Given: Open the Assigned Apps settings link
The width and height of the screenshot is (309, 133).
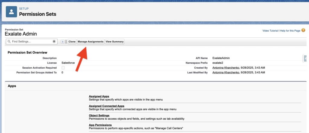Looking at the screenshot, I should click(99, 96).
